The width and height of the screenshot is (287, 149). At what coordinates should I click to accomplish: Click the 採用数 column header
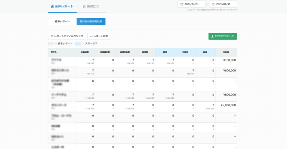click(145, 52)
